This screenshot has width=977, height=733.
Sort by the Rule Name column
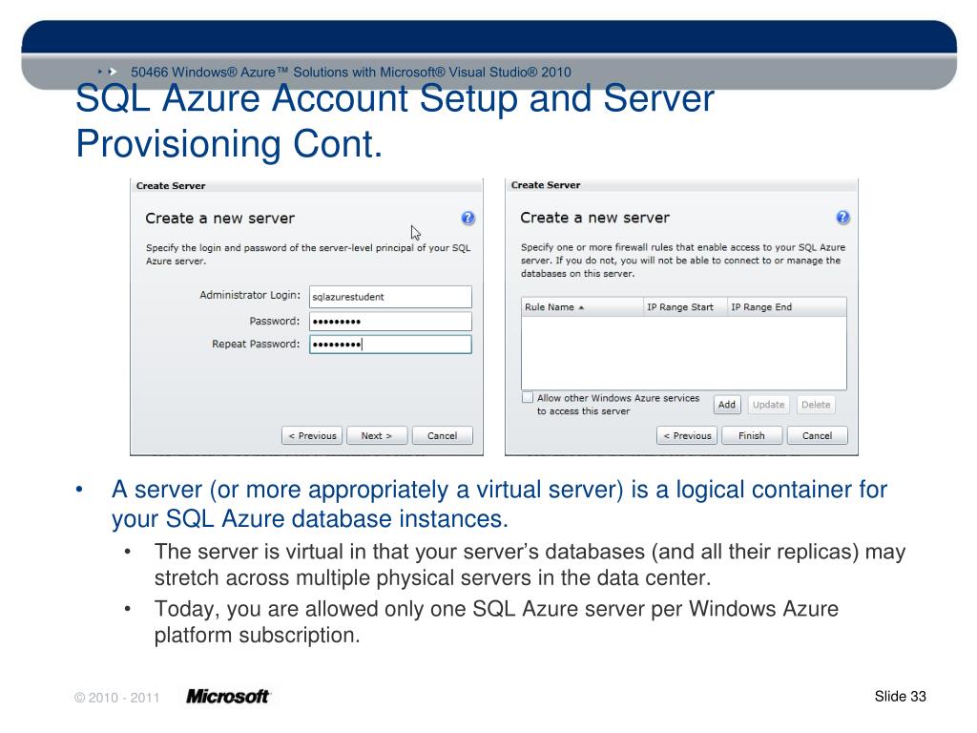pos(582,307)
